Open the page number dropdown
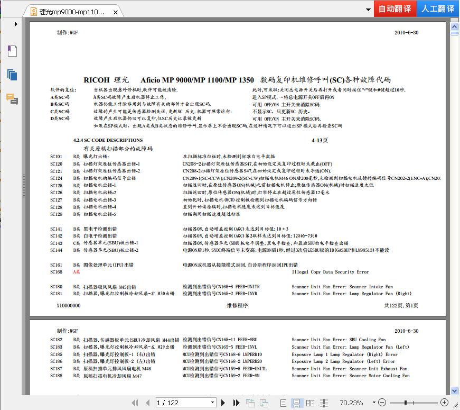Image resolution: width=460 pixels, height=410 pixels. [212, 403]
